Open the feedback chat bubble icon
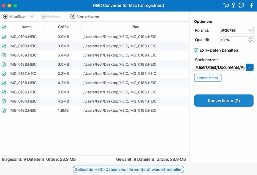Image resolution: width=257 pixels, height=175 pixels. coord(241,5)
